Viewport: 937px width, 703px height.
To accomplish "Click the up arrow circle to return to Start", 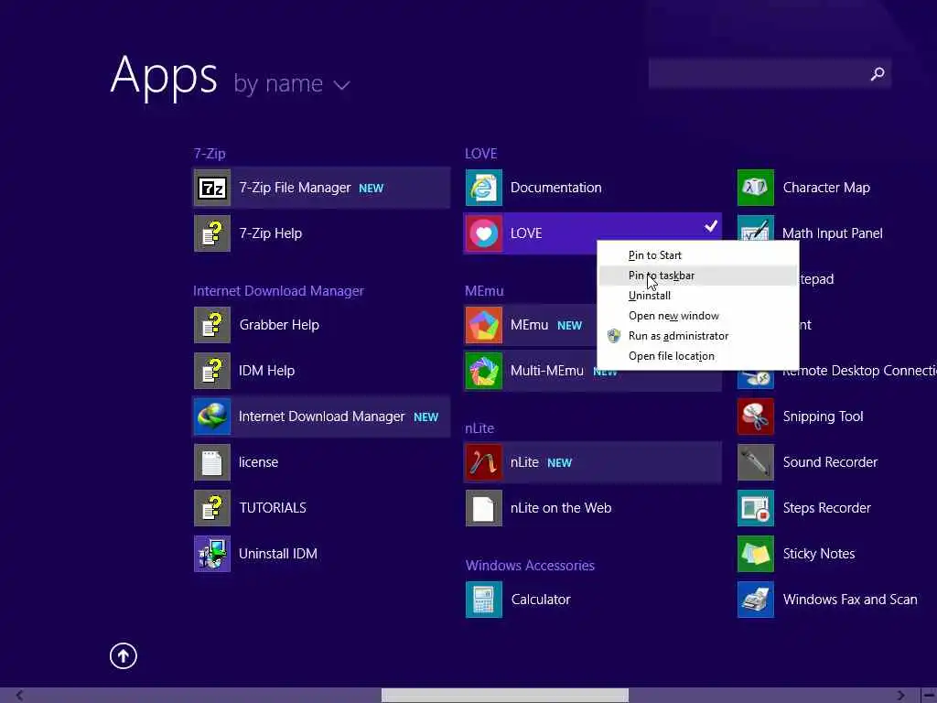I will click(124, 655).
